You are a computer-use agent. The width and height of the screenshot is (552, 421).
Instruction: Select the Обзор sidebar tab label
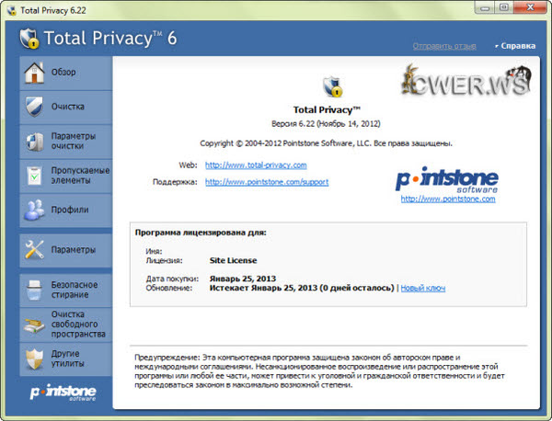point(64,72)
